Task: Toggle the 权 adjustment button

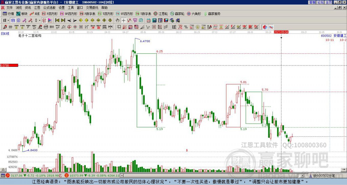Action: (x=44, y=20)
